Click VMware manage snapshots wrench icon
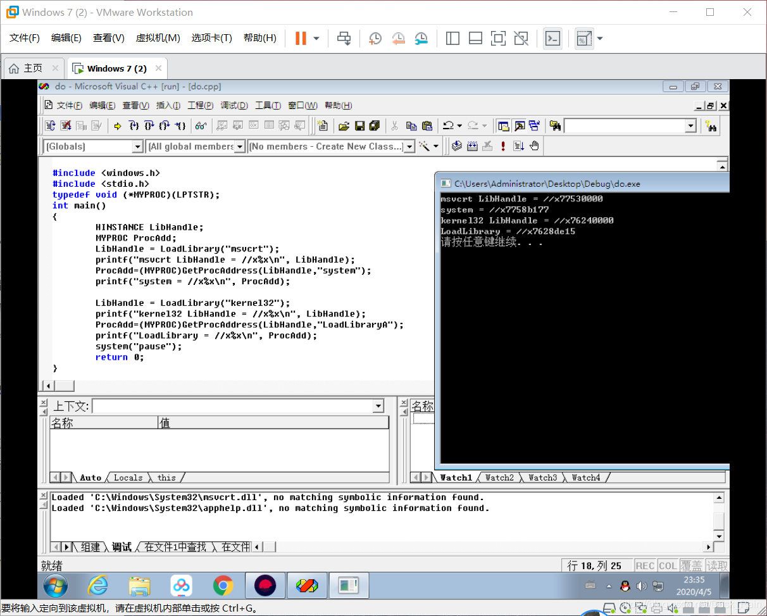 (x=421, y=39)
